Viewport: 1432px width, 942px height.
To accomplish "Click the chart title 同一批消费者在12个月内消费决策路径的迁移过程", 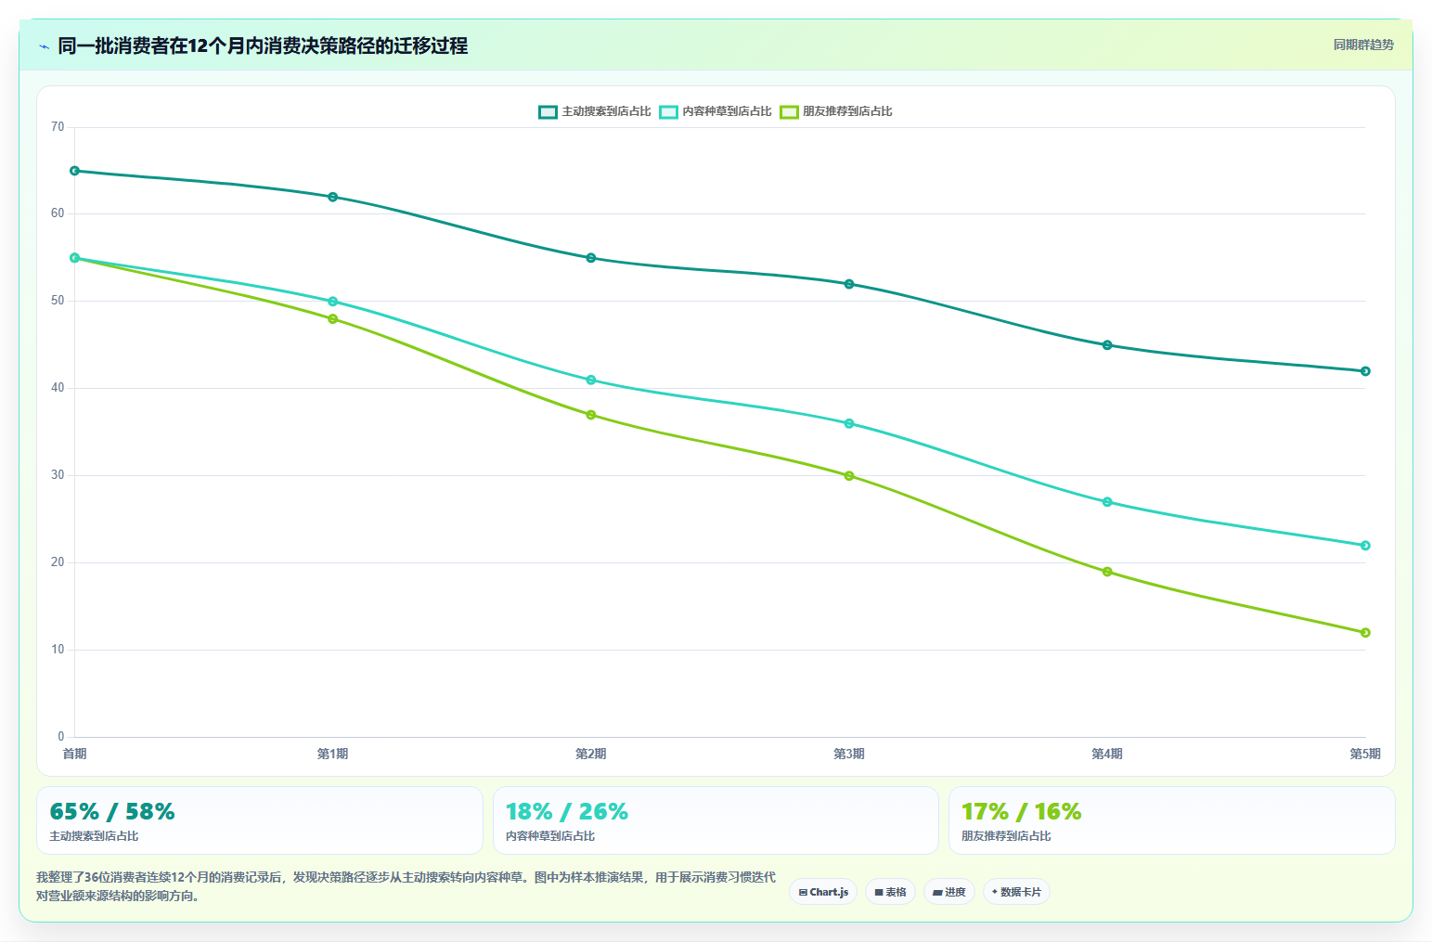I will (263, 45).
